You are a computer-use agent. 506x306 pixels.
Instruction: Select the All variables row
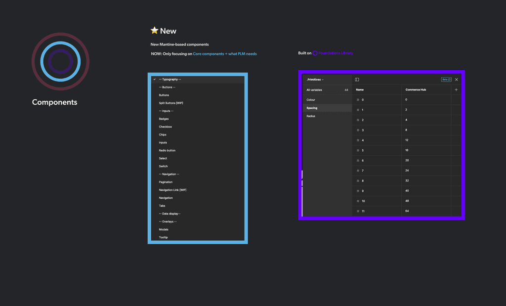(x=327, y=90)
